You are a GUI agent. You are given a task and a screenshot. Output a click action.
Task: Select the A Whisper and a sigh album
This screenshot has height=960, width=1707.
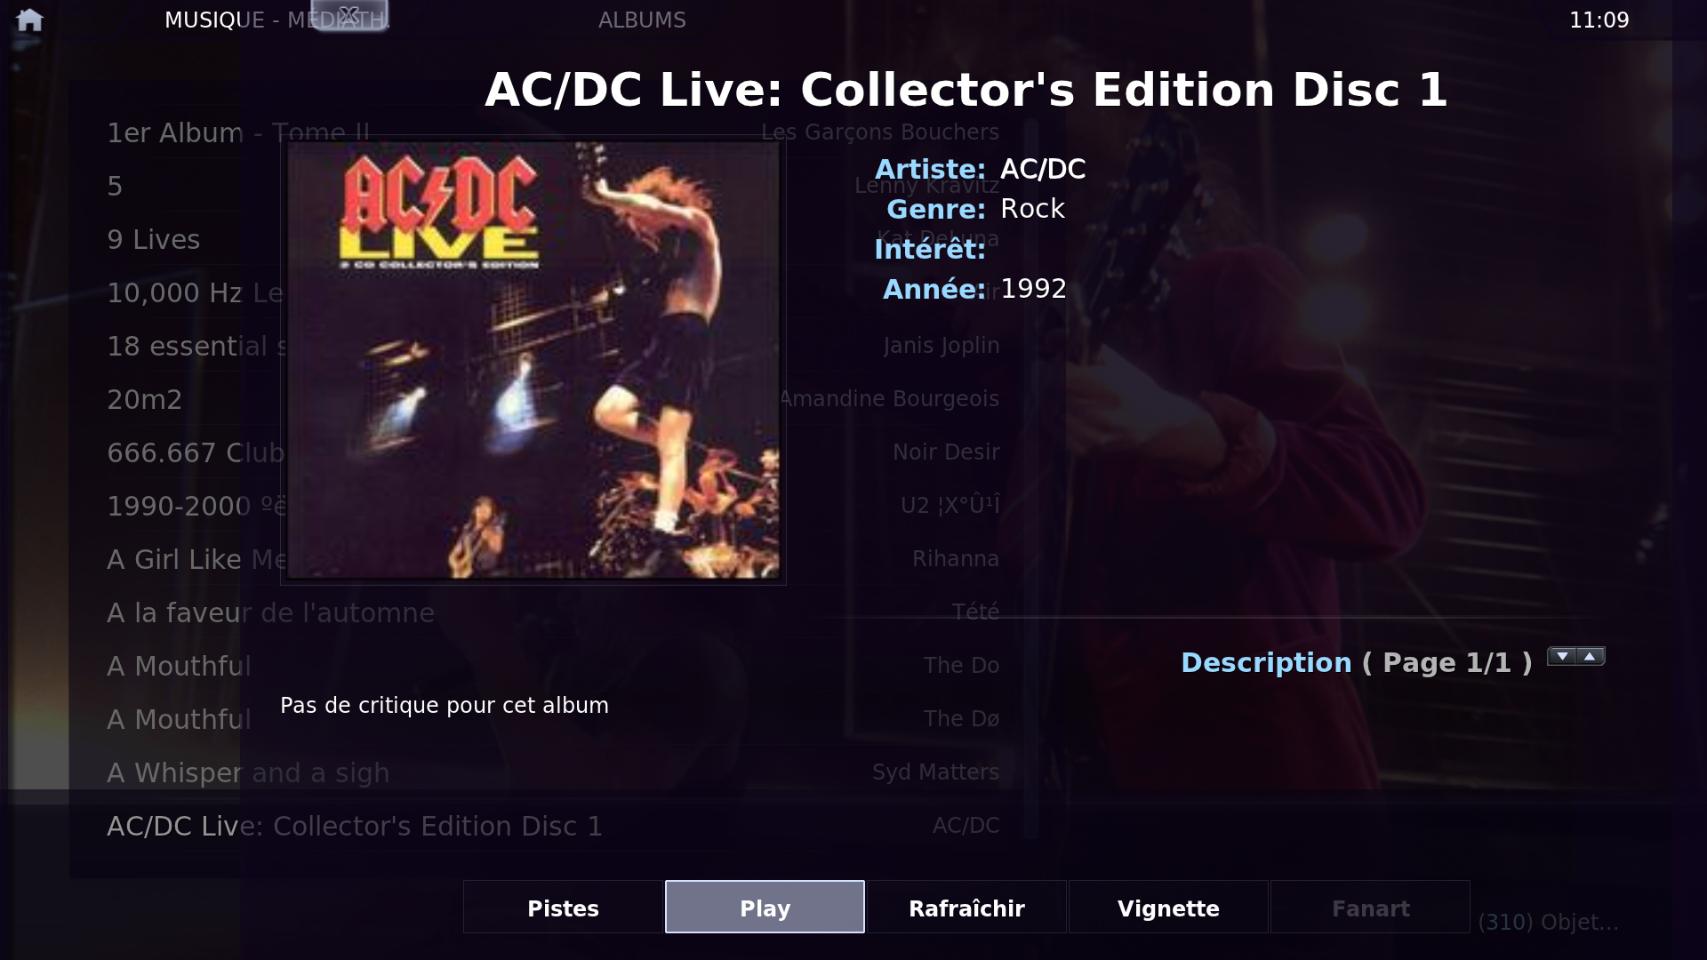tap(553, 772)
